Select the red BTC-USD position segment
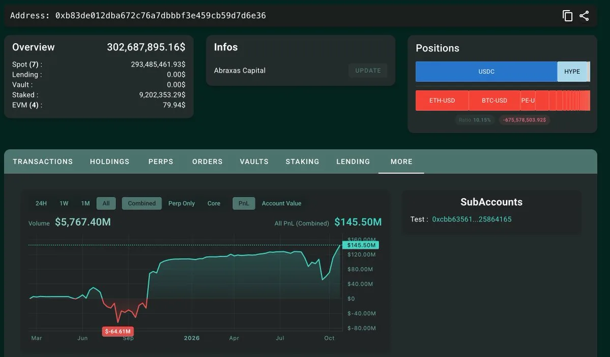610x357 pixels. (494, 100)
